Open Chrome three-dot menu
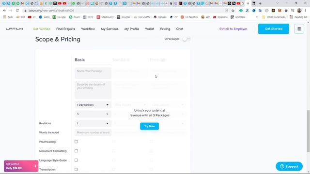The image size is (310, 174). coord(306,11)
